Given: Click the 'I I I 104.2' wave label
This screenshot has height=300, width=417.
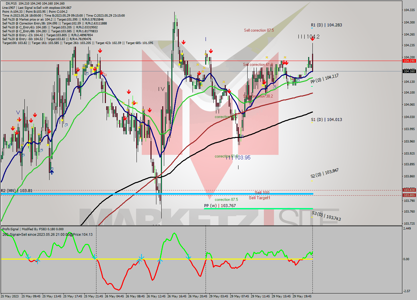Looking at the screenshot, I should (x=309, y=37).
